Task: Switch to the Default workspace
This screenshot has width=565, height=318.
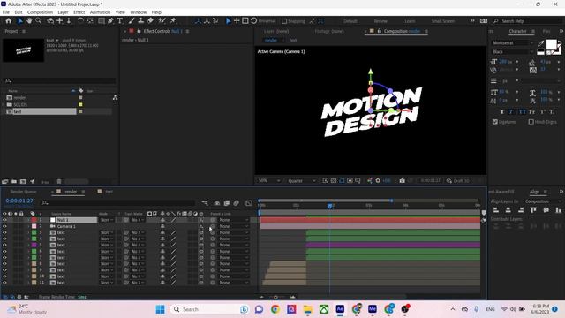Action: pyautogui.click(x=350, y=21)
